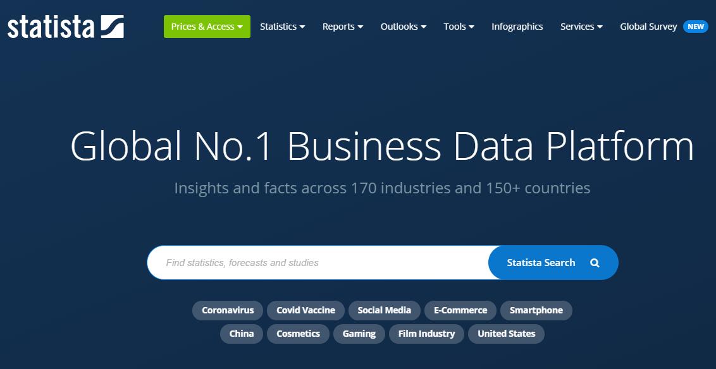Focus the Find statistics search field
This screenshot has height=369, width=716.
[x=318, y=263]
